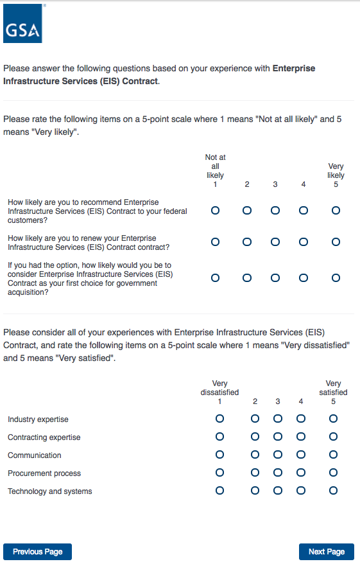
Task: Go to the Previous Page
Action: click(x=37, y=552)
